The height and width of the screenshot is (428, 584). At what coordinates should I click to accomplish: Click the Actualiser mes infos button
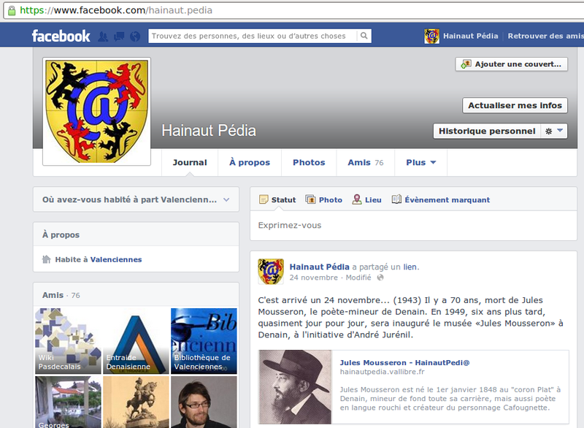tap(515, 105)
